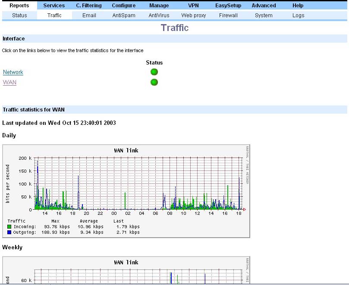Click the Outgoing last value 2.71 kbps
349x285 pixels.
(128, 232)
